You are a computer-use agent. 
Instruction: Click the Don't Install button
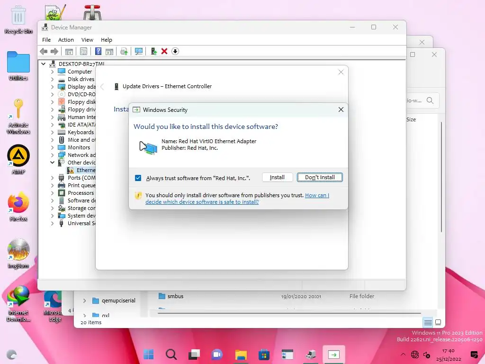coord(320,177)
